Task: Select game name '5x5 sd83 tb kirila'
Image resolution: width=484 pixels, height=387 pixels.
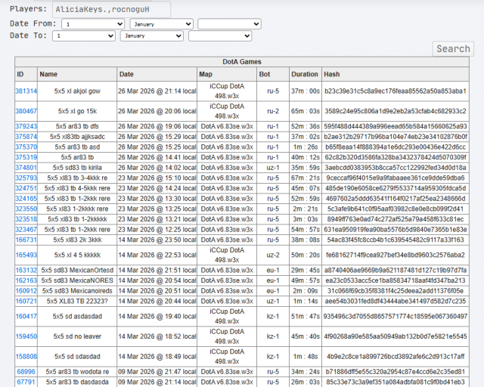Action: pos(77,168)
